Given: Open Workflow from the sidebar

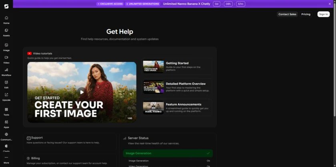Looking at the screenshot, I should [6, 72].
